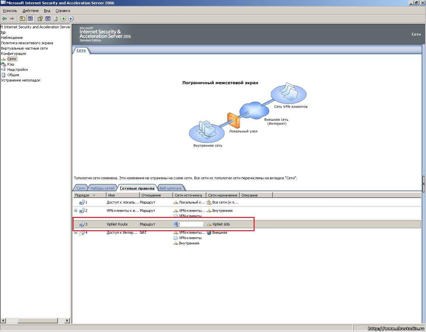Screen dimensions: 426x332
Task: Select the Сетевые правила tab
Action: 137,188
